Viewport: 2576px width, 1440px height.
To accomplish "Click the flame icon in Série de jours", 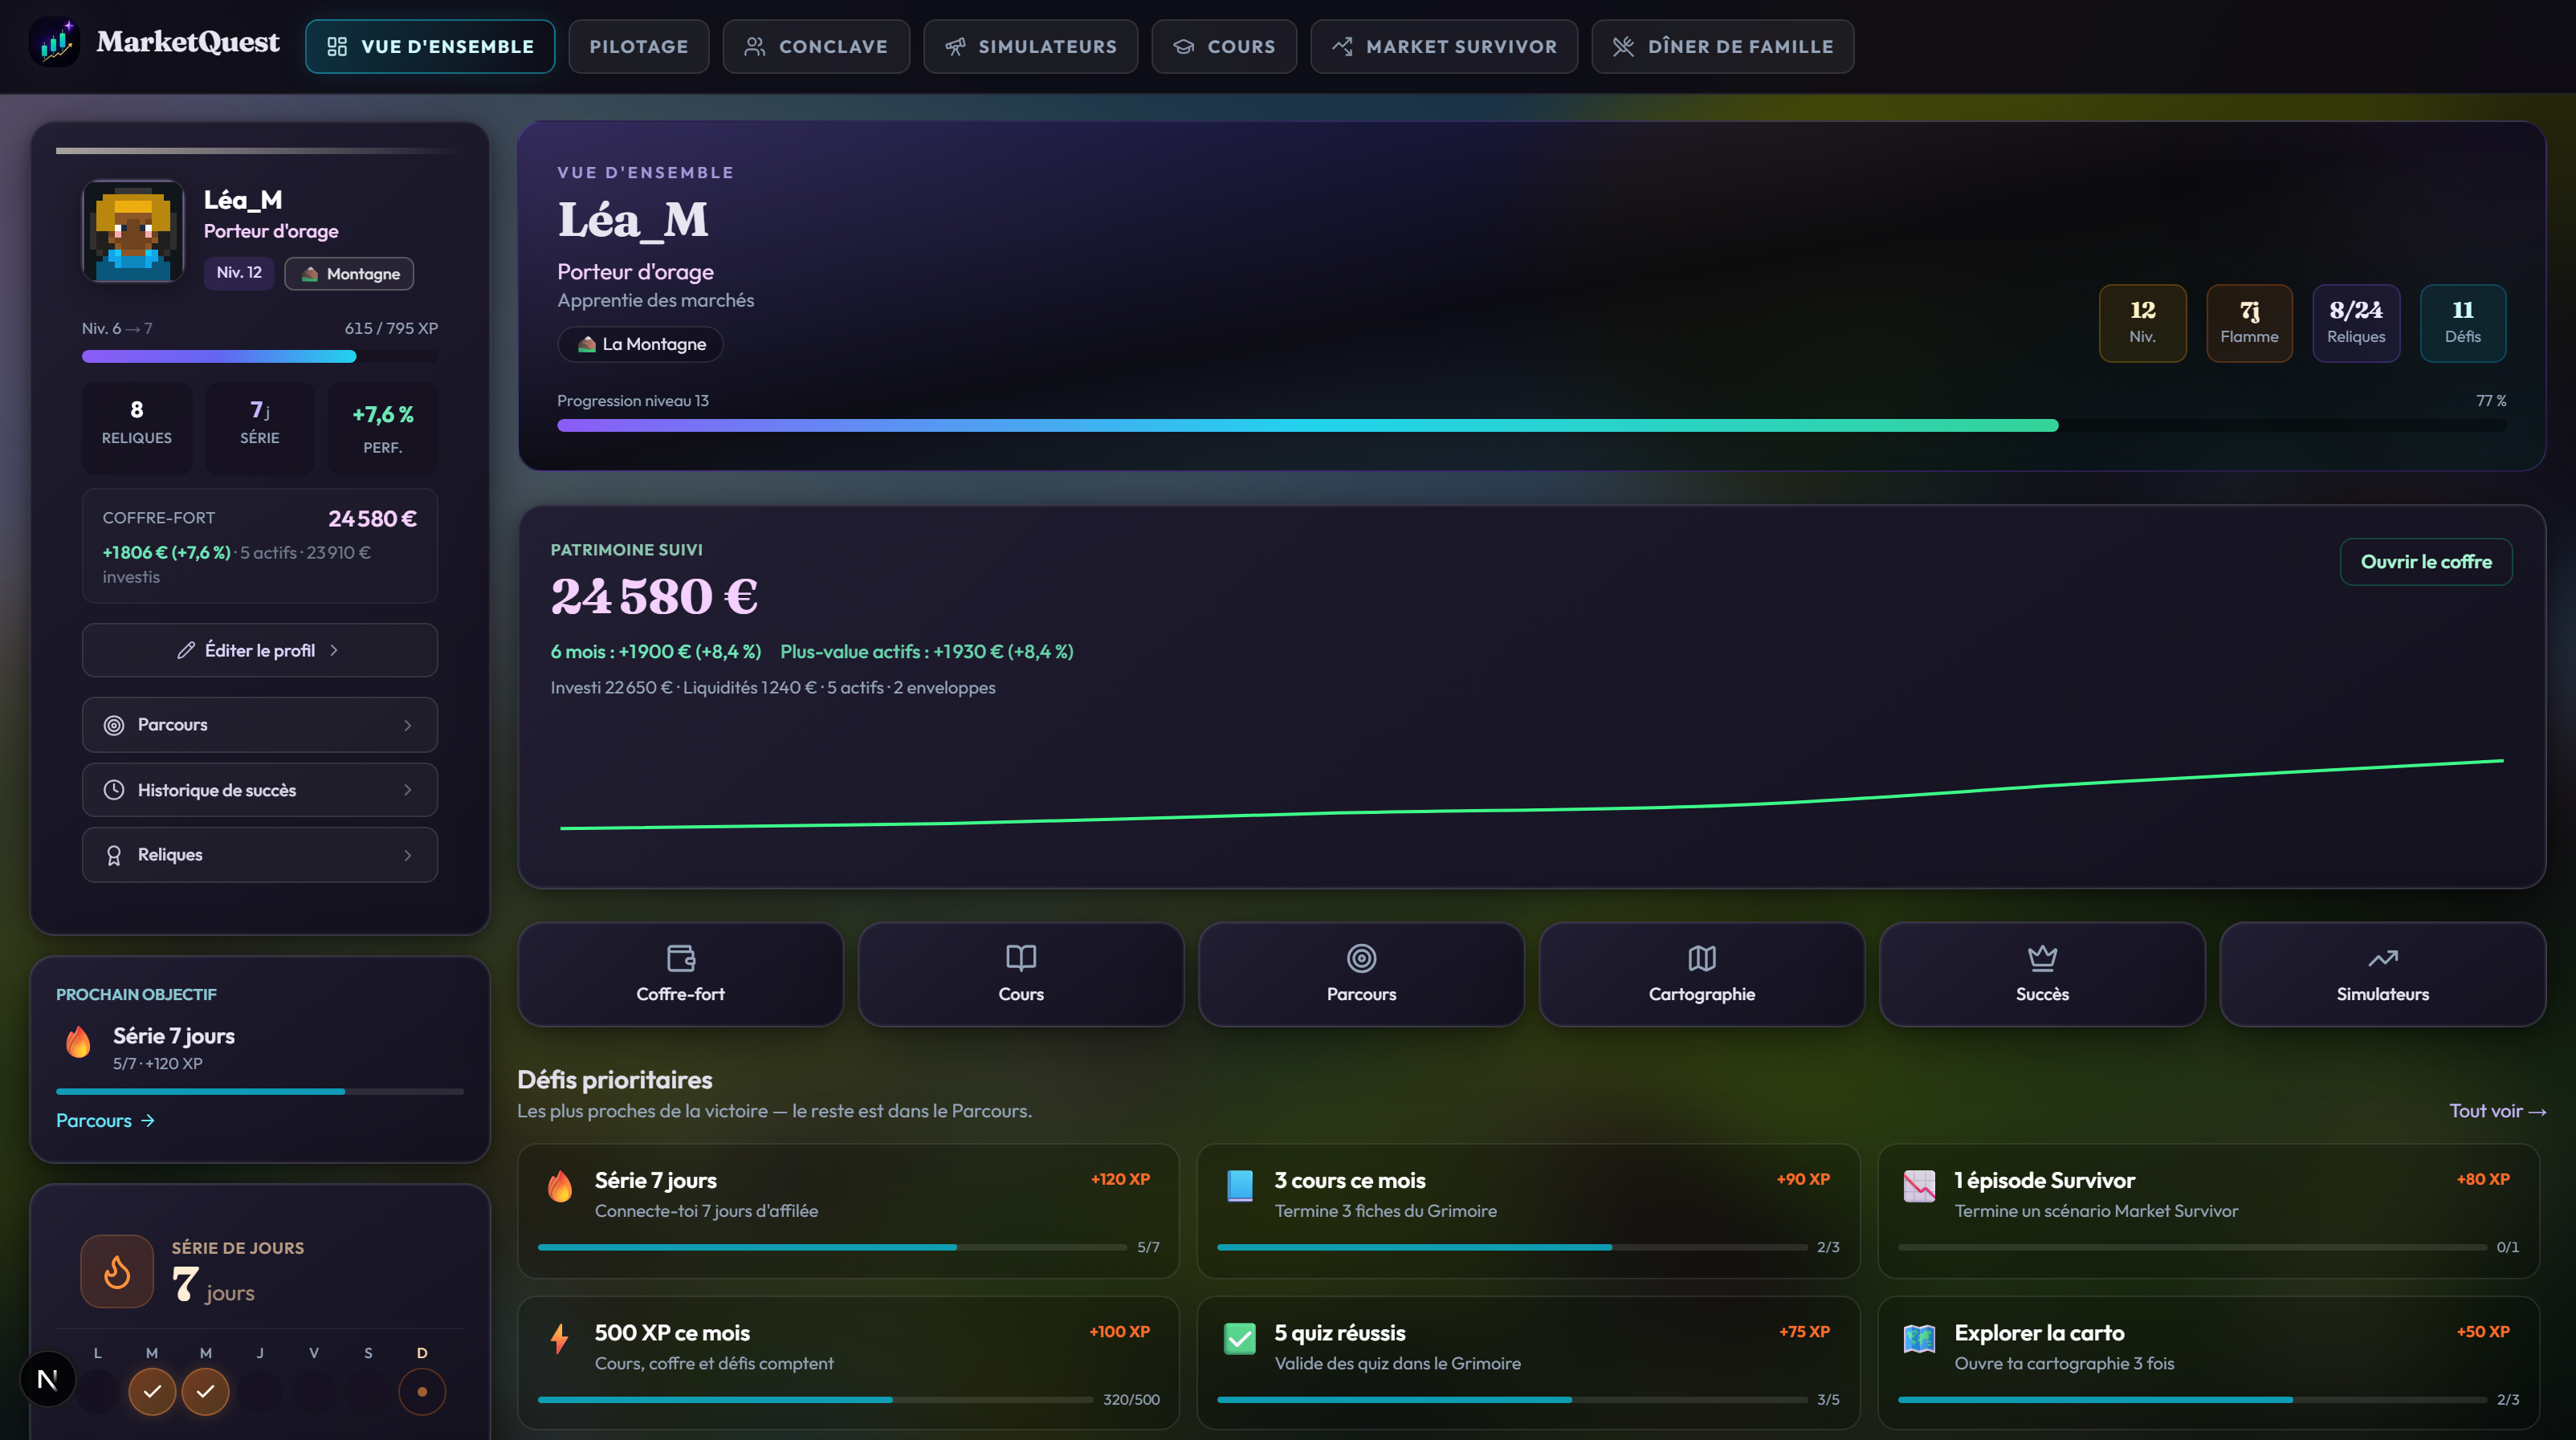I will [x=117, y=1271].
